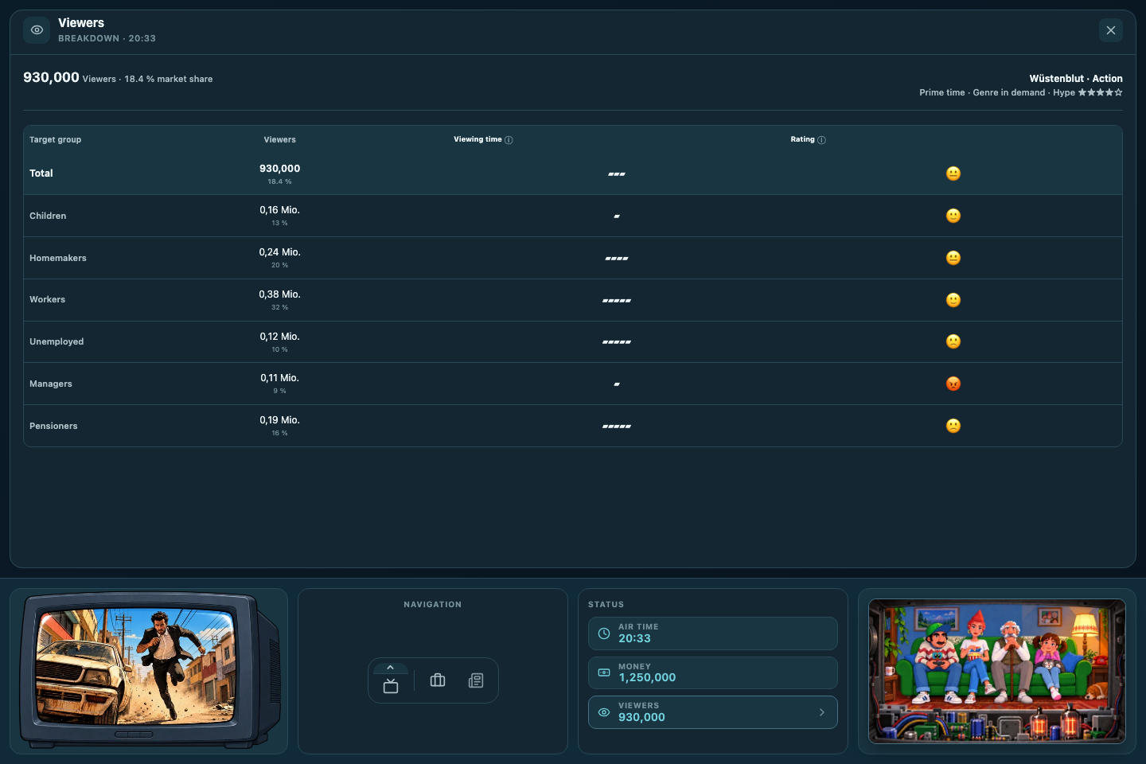1146x764 pixels.
Task: Click the television broadcast preview image
Action: [150, 670]
